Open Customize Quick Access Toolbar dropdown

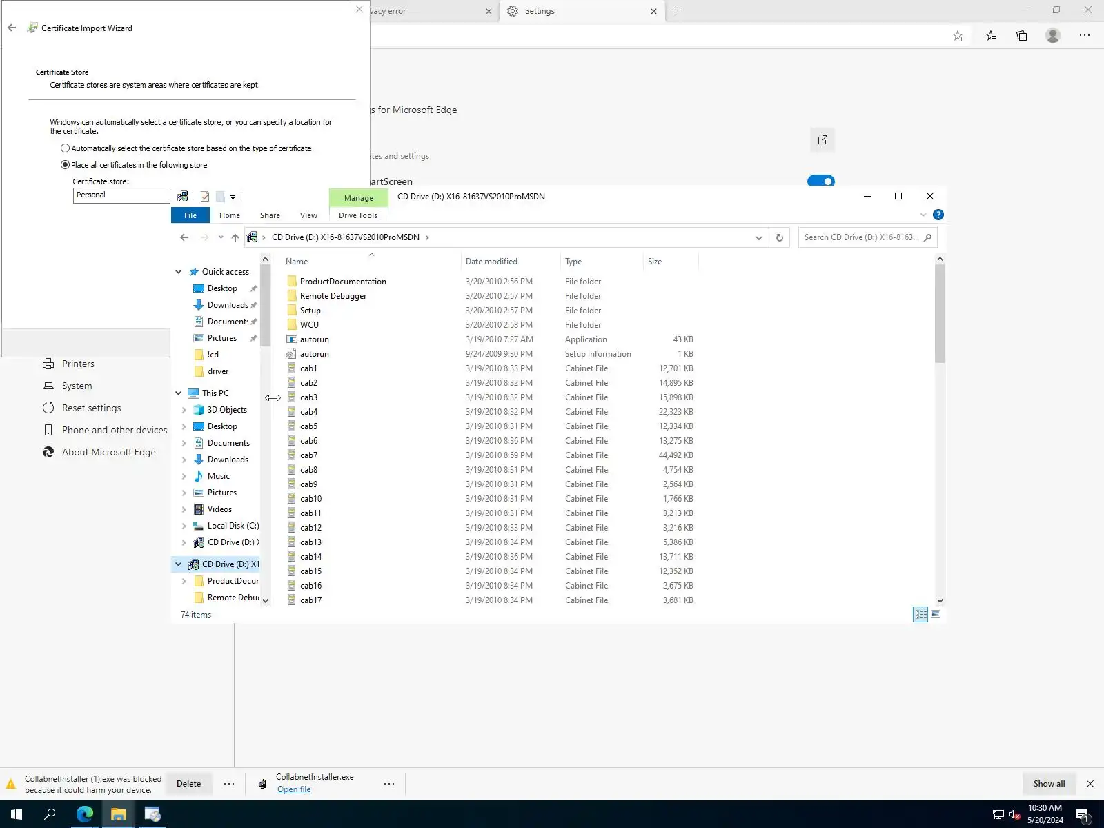point(233,197)
